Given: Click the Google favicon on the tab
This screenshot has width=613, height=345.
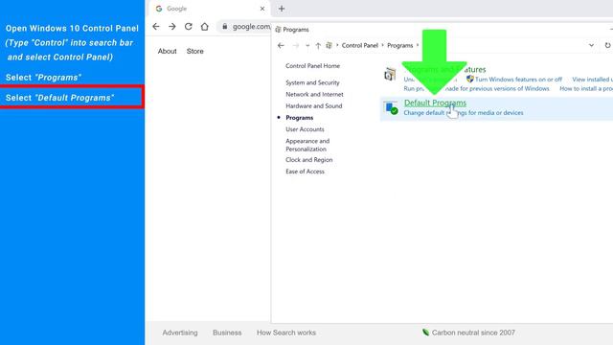Looking at the screenshot, I should click(x=159, y=9).
